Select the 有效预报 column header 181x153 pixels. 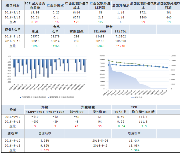pyautogui.click(x=76, y=31)
